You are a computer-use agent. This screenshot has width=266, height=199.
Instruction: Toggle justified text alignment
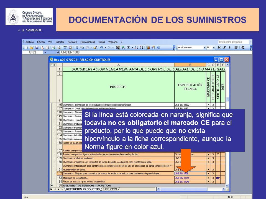(x=236, y=48)
